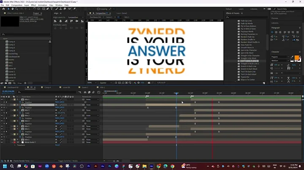Click Align Right icon in Align panel
This screenshot has height=170, width=304.
tap(66, 21)
